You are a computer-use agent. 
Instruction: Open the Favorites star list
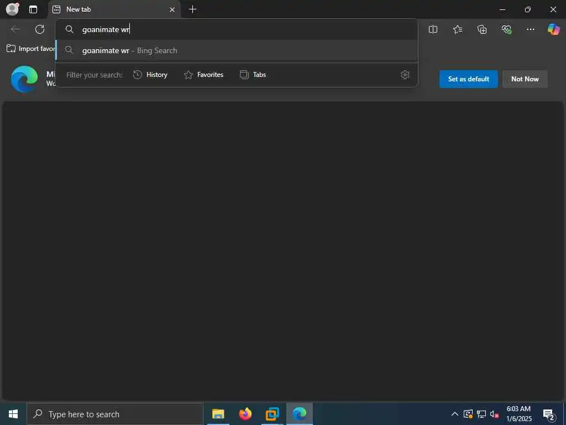pyautogui.click(x=457, y=29)
